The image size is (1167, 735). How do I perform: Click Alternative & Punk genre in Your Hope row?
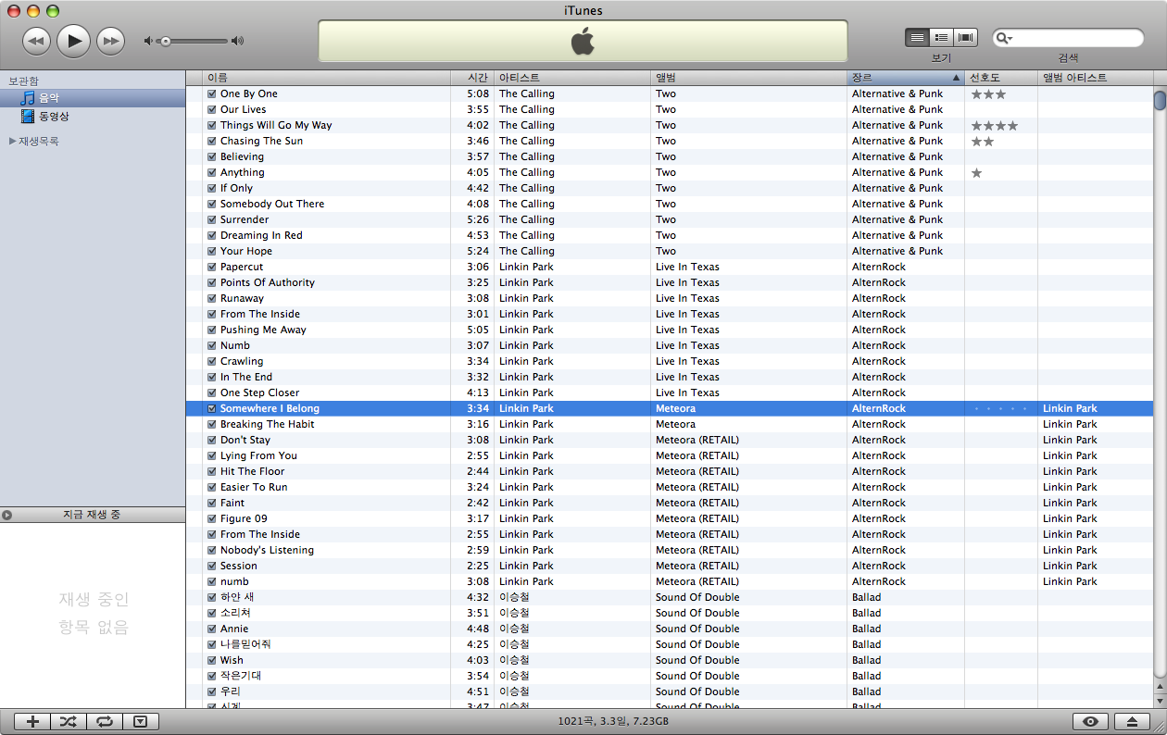(x=897, y=251)
